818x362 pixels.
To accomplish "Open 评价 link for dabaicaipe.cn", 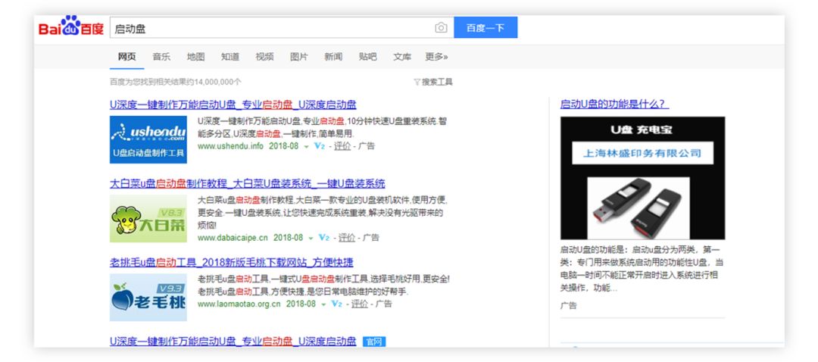I will click(x=347, y=238).
